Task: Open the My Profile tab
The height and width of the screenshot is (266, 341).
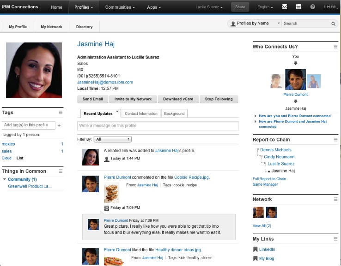Action: 18,27
